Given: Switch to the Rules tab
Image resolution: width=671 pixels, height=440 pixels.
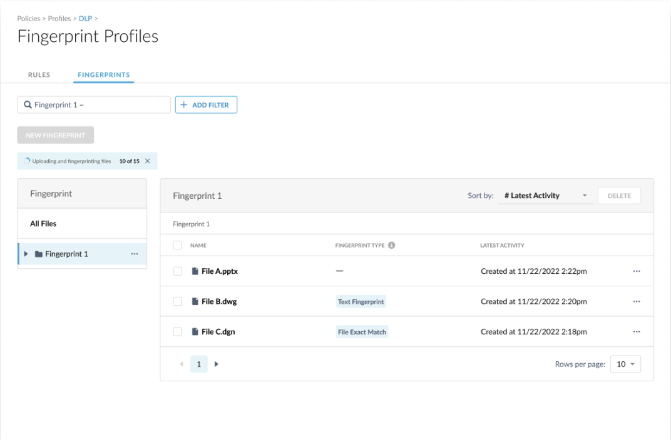Looking at the screenshot, I should pyautogui.click(x=39, y=75).
